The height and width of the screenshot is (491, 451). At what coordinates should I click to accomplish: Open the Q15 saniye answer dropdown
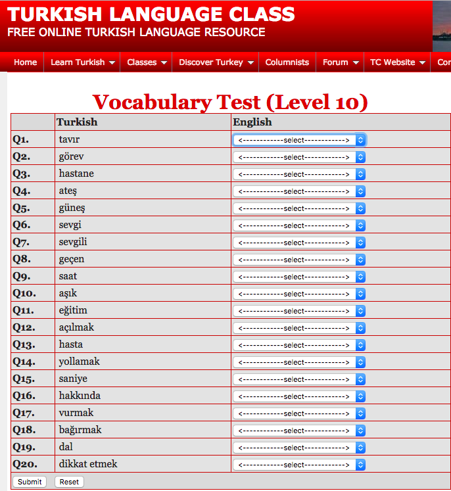coord(299,379)
